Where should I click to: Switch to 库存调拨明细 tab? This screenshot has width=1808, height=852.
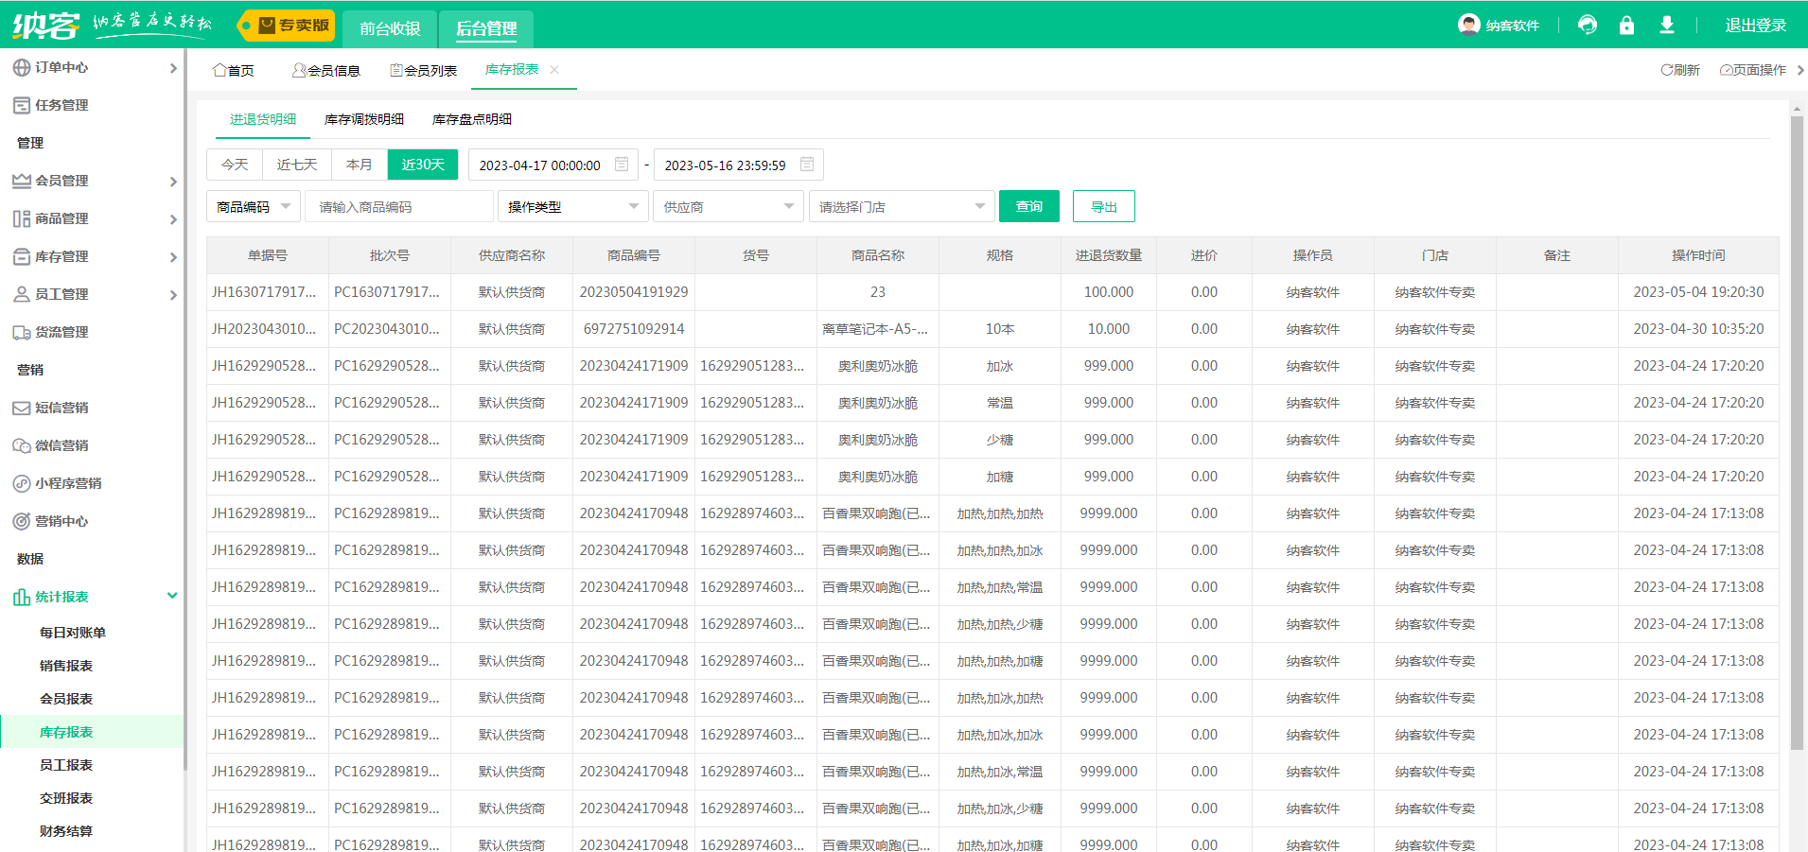[x=364, y=119]
